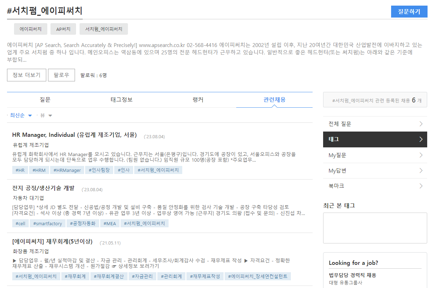Open 태그 in the sidebar menu
This screenshot has width=430, height=288.
click(375, 139)
